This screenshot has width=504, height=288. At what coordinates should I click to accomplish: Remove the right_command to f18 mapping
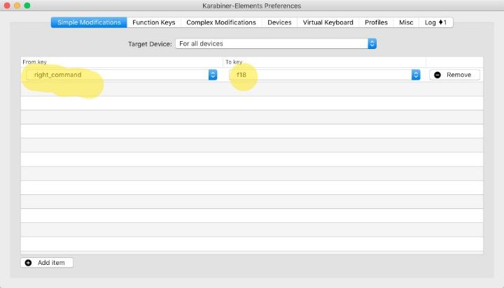point(454,75)
